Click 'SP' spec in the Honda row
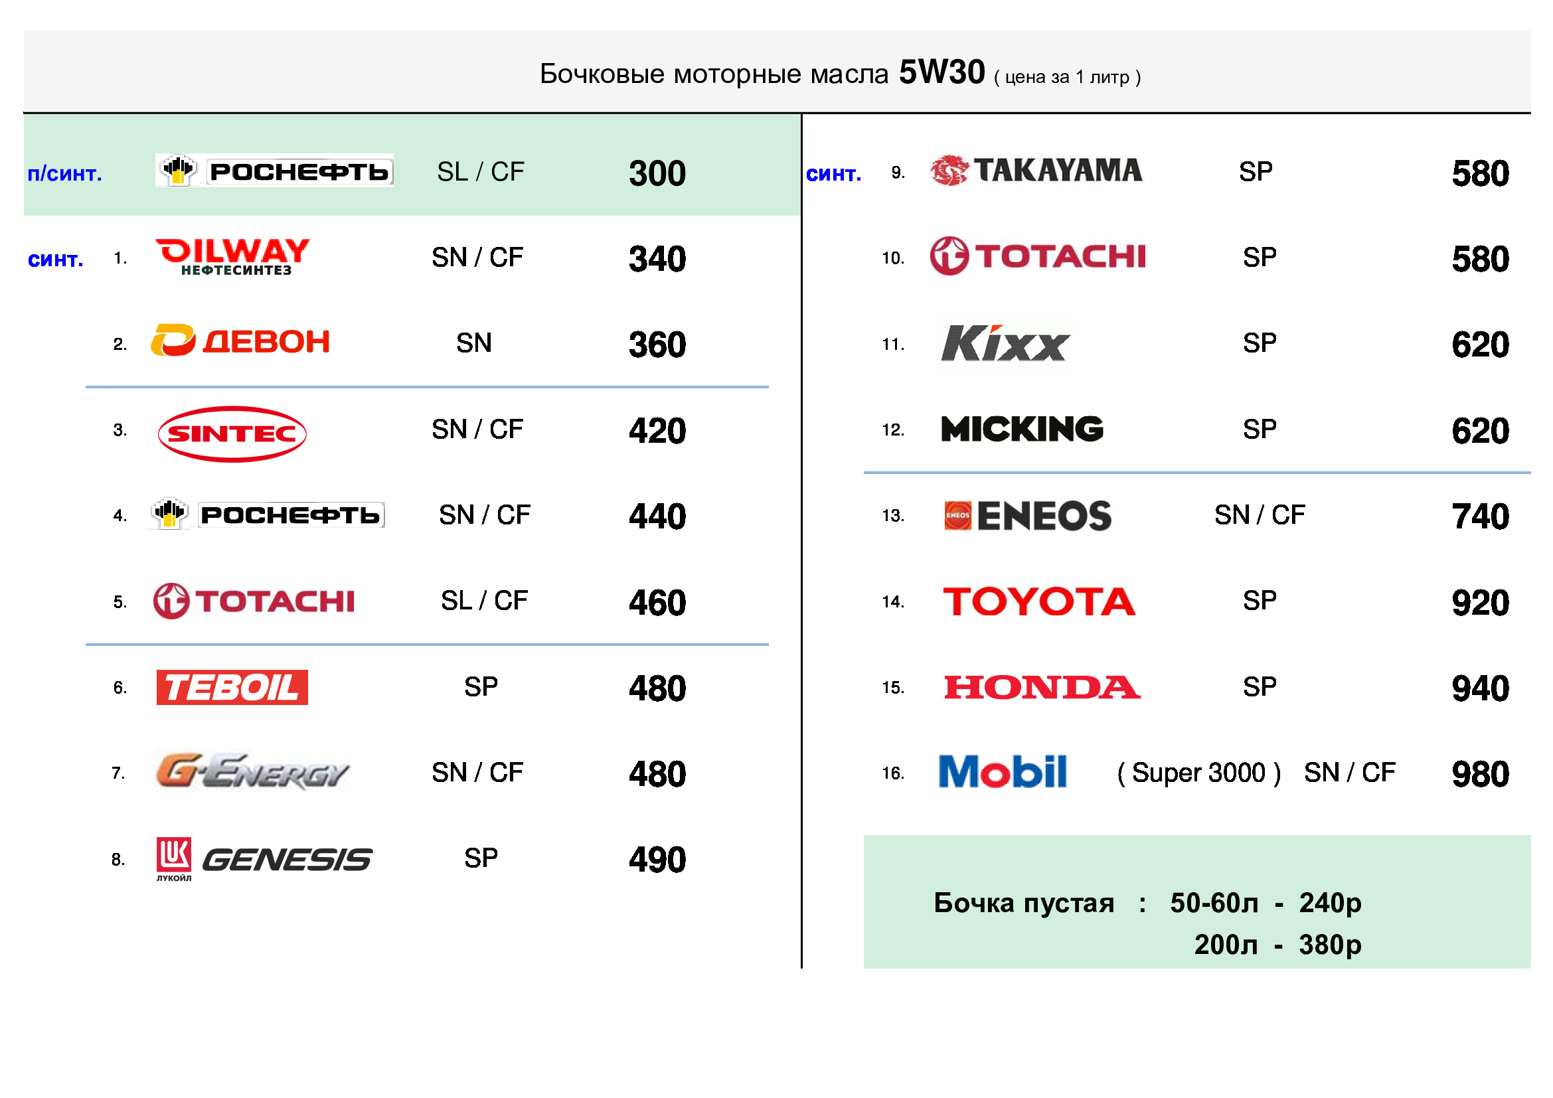Viewport: 1553px width, 1098px height. [x=1260, y=687]
